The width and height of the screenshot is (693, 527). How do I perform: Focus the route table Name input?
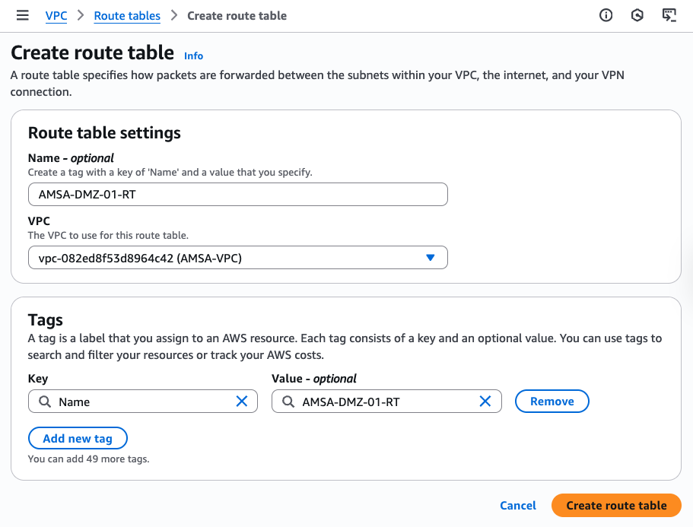pos(237,194)
